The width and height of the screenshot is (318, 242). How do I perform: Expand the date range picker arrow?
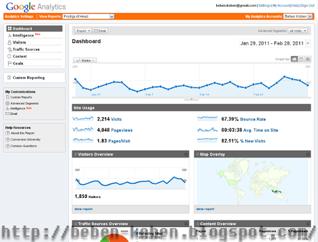pos(308,43)
